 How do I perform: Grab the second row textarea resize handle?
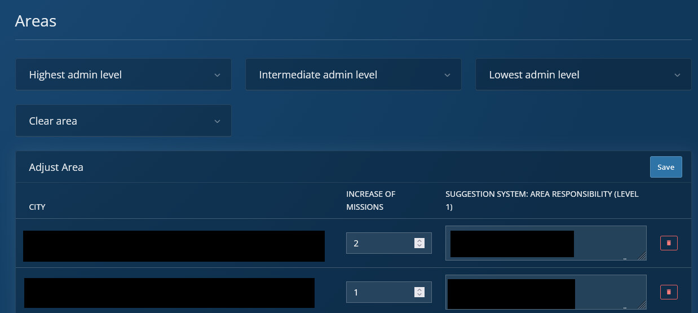(642, 306)
